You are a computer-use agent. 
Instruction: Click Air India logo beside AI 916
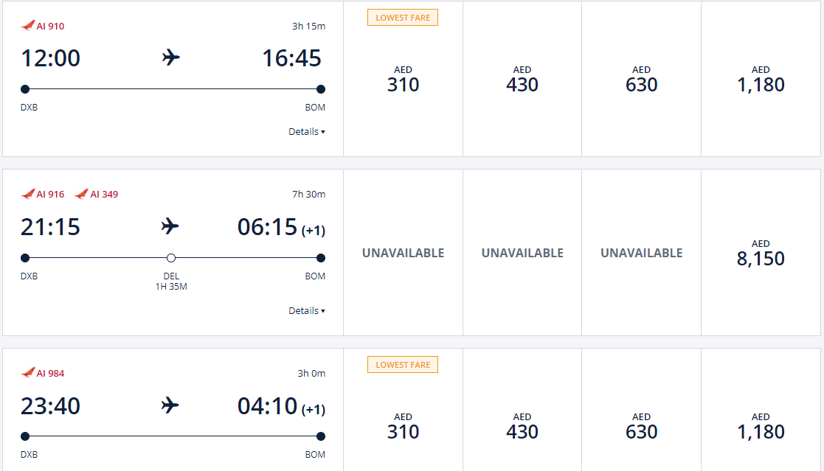coord(28,194)
